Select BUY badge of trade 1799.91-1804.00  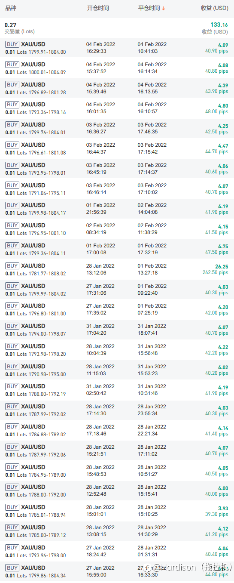point(12,44)
